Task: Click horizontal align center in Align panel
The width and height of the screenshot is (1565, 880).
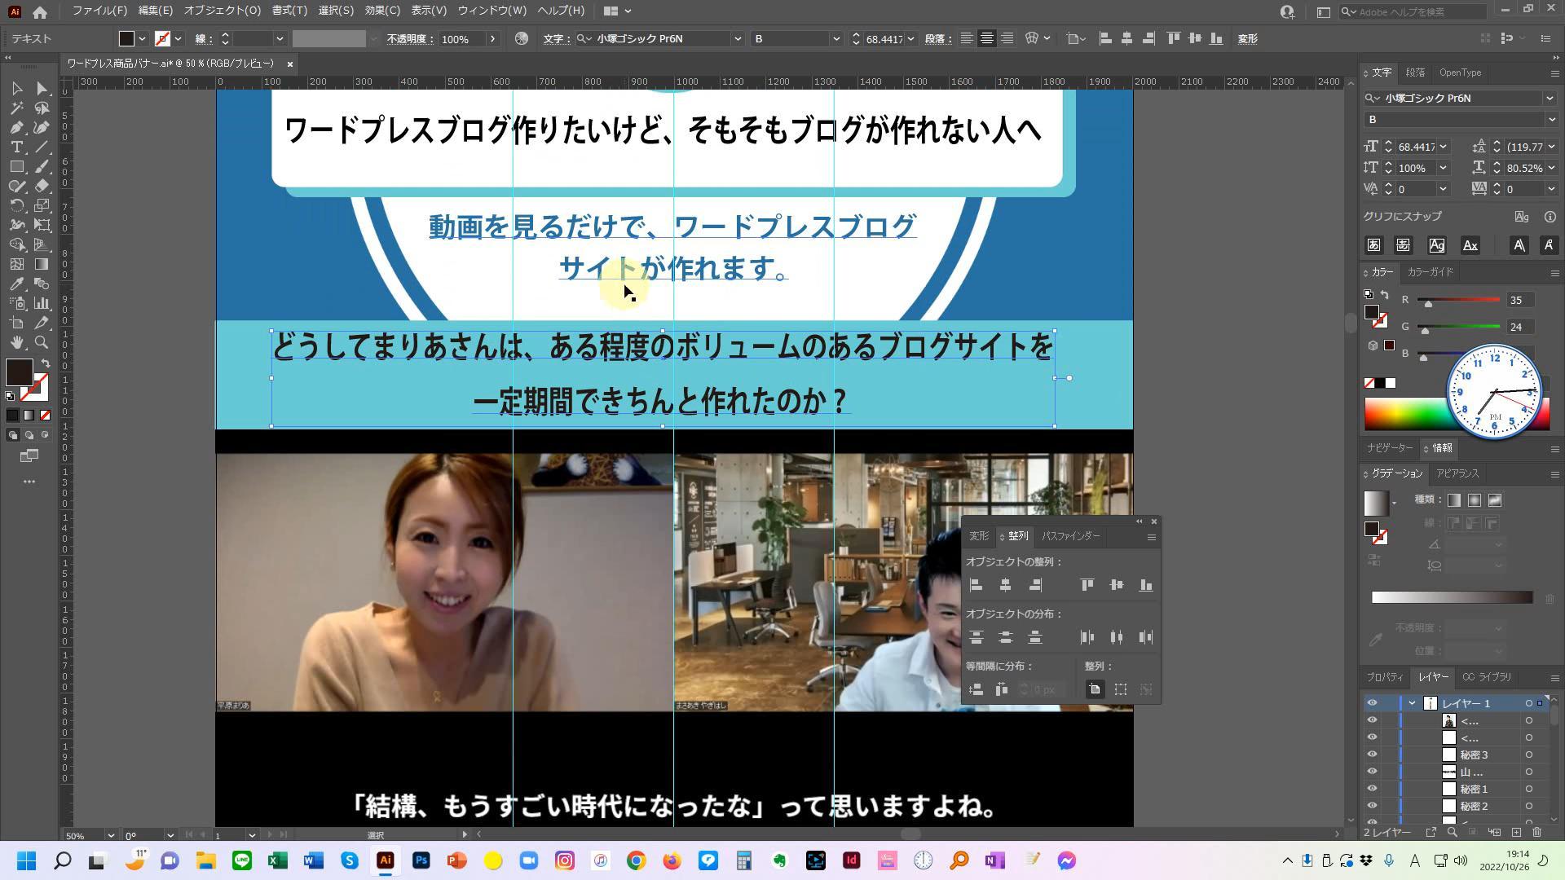Action: click(1005, 585)
